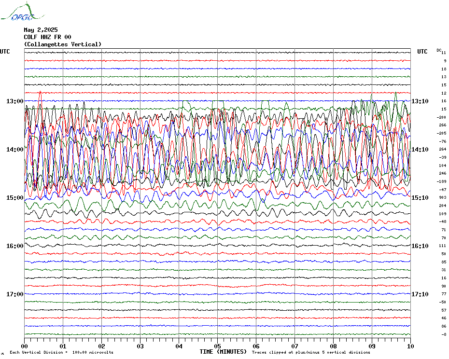Select the Traces clipped footer note
This screenshot has height=359, width=449.
[x=311, y=352]
